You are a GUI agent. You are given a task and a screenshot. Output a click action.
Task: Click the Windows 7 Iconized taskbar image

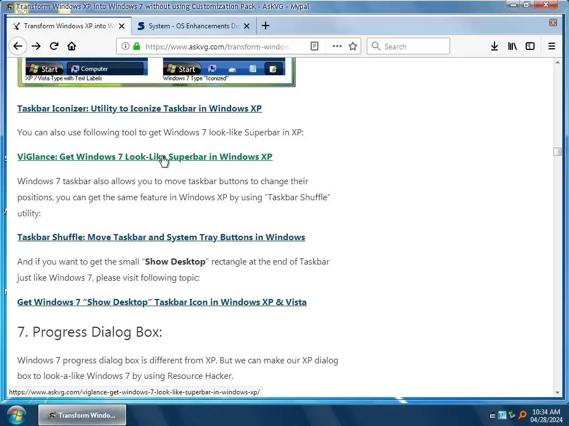pos(224,68)
